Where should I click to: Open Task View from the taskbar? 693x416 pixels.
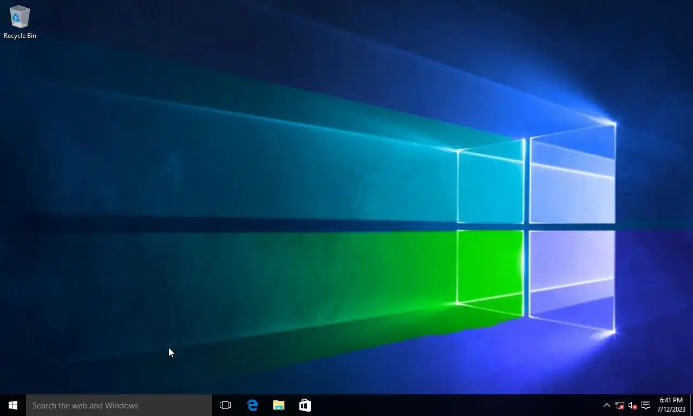point(225,405)
